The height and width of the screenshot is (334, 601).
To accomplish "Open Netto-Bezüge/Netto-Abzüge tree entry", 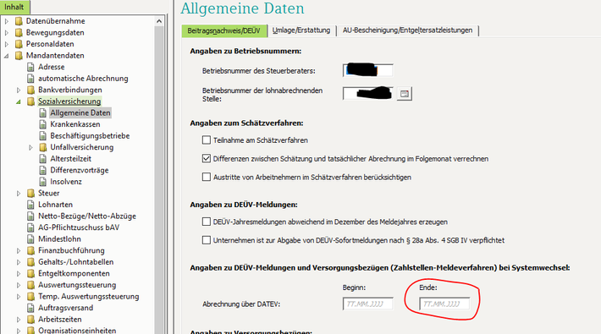I will 87,216.
